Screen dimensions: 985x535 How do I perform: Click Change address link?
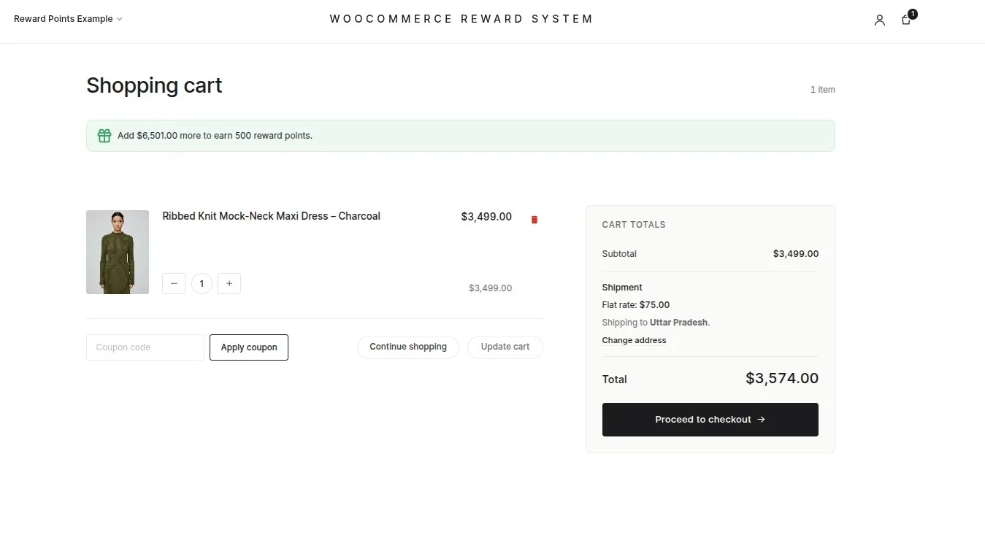pyautogui.click(x=634, y=340)
